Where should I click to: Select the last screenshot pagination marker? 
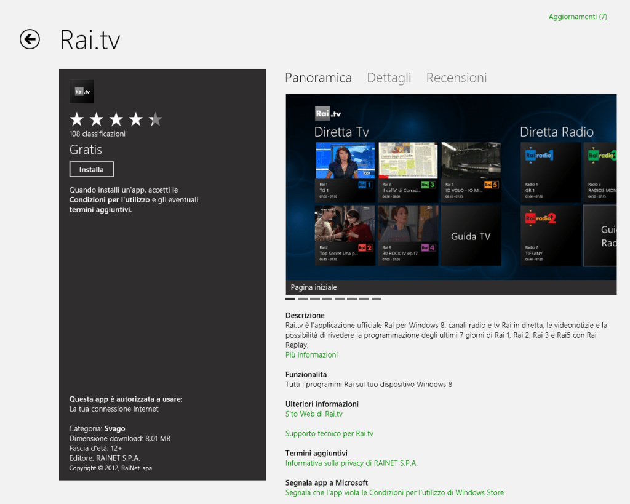[x=377, y=299]
